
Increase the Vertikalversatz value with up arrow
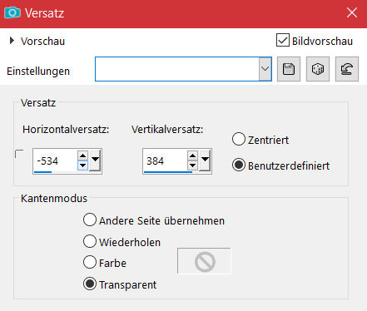coord(192,155)
